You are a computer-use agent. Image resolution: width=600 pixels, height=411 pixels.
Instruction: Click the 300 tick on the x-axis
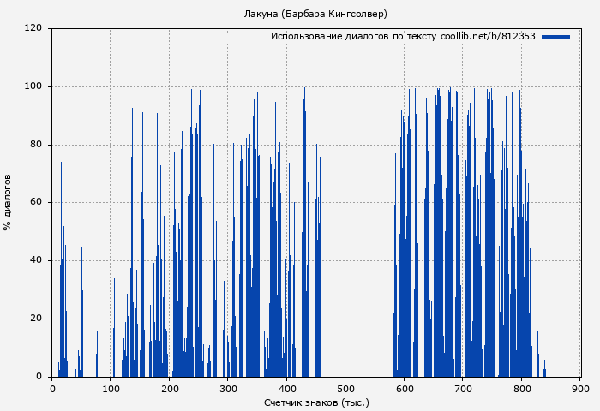point(228,388)
